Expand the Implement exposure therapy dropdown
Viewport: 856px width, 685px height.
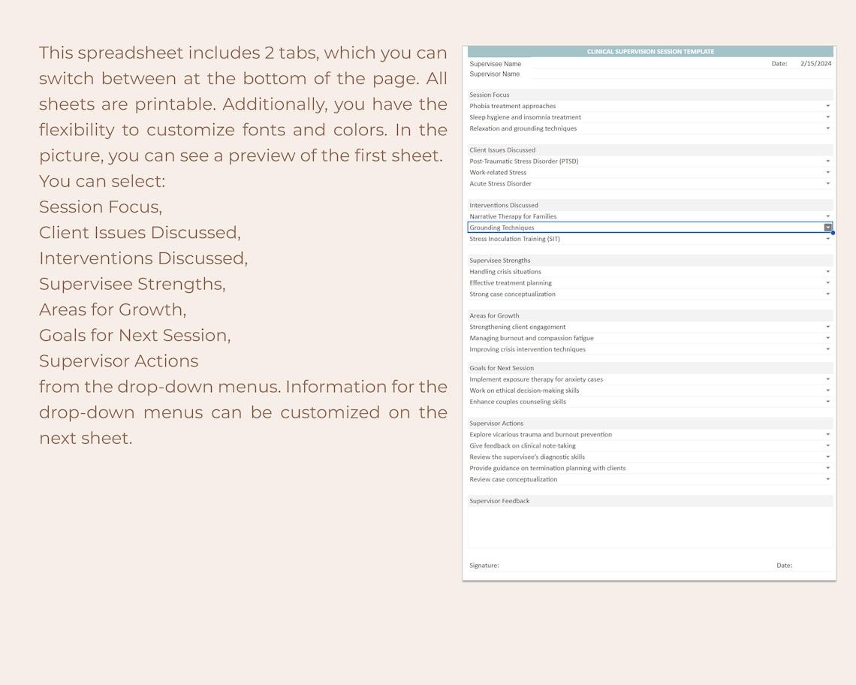click(x=827, y=379)
